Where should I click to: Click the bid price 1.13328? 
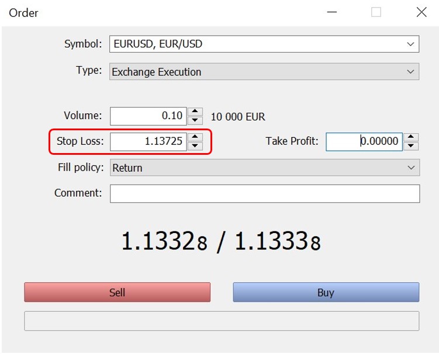[x=164, y=241]
